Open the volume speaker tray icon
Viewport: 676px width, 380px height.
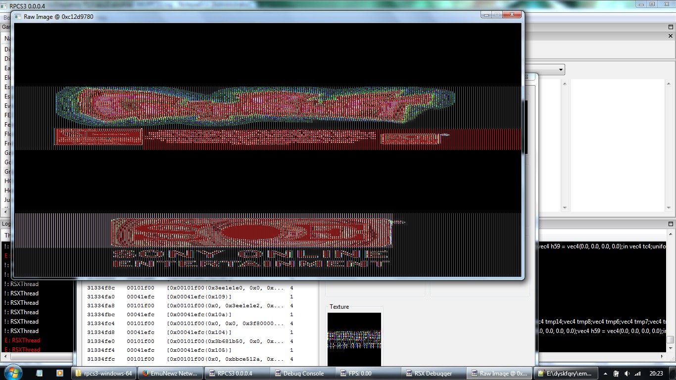(627, 374)
